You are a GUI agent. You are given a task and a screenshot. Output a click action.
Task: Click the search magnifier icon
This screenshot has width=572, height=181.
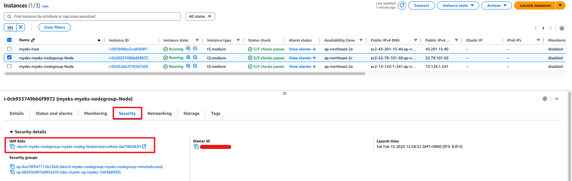pyautogui.click(x=9, y=16)
